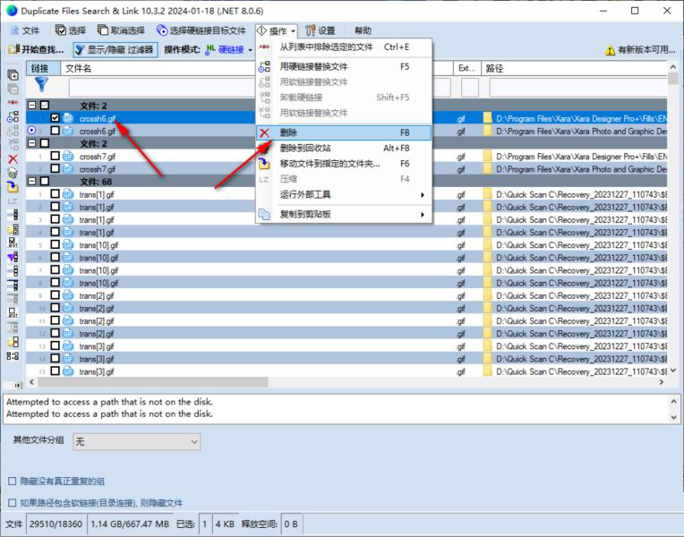Click gif icon of row 15 trans[3].gif
684x537 pixels.
click(68, 371)
